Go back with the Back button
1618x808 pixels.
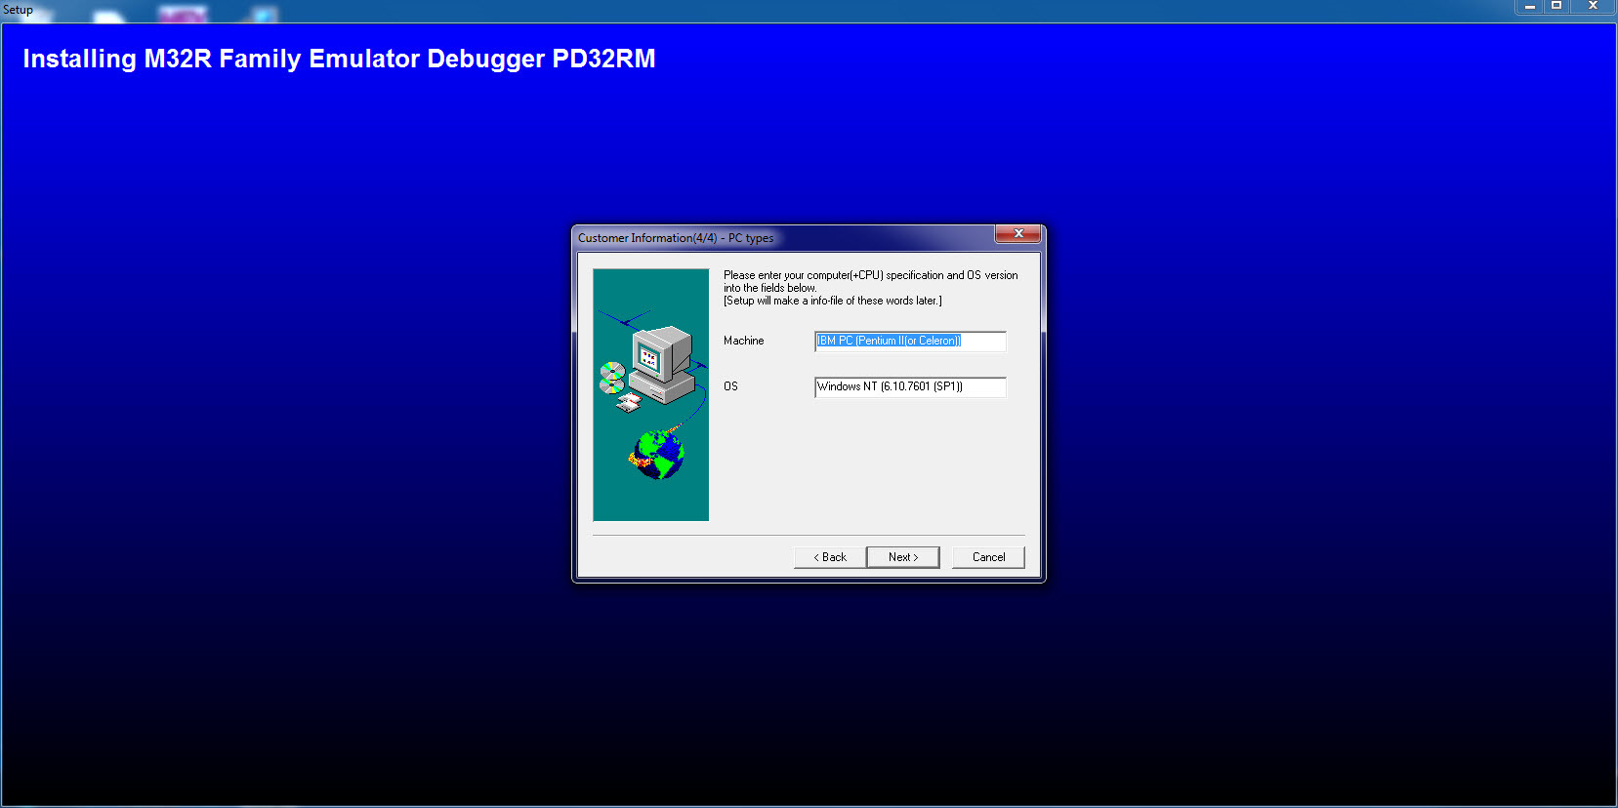tap(830, 557)
